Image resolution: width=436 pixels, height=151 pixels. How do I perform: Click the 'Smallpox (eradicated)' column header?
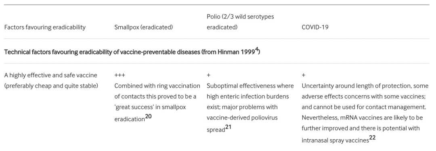pos(143,27)
